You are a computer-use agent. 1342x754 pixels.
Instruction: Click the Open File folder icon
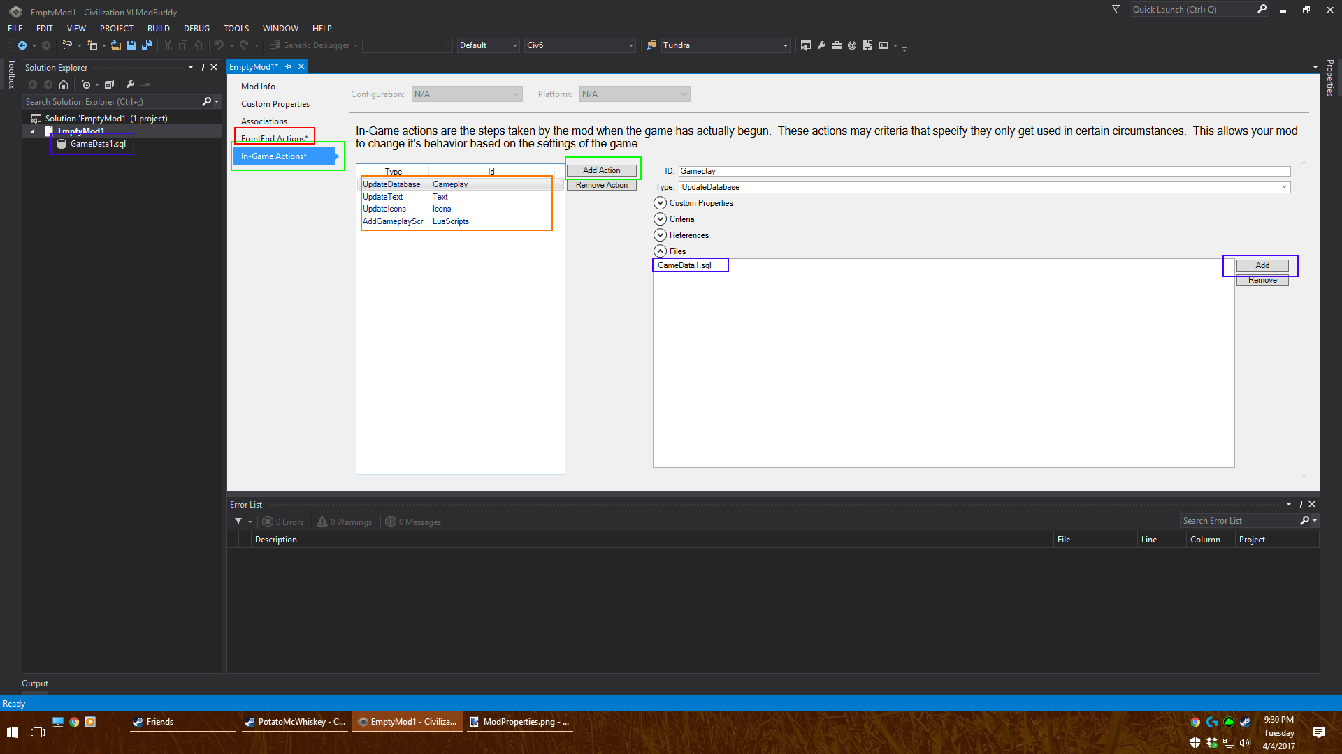click(x=116, y=45)
